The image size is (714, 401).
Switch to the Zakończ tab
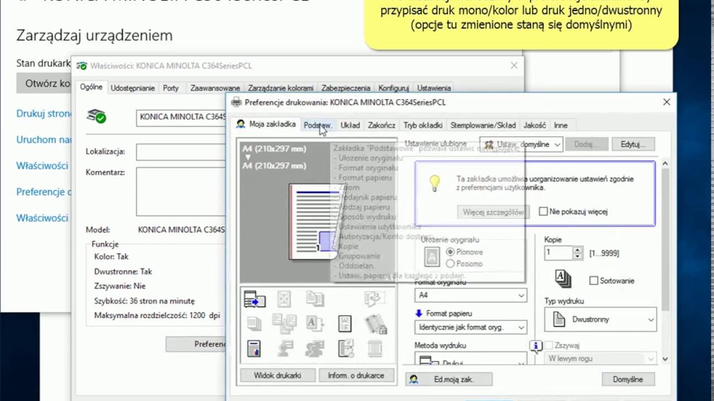point(382,125)
